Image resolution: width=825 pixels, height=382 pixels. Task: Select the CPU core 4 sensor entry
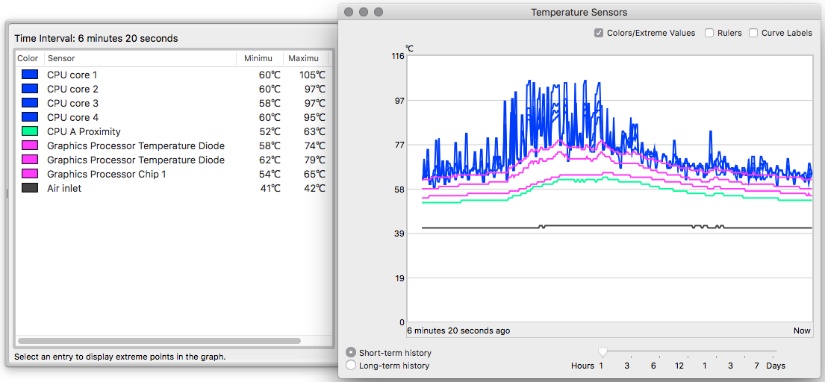[x=174, y=117]
